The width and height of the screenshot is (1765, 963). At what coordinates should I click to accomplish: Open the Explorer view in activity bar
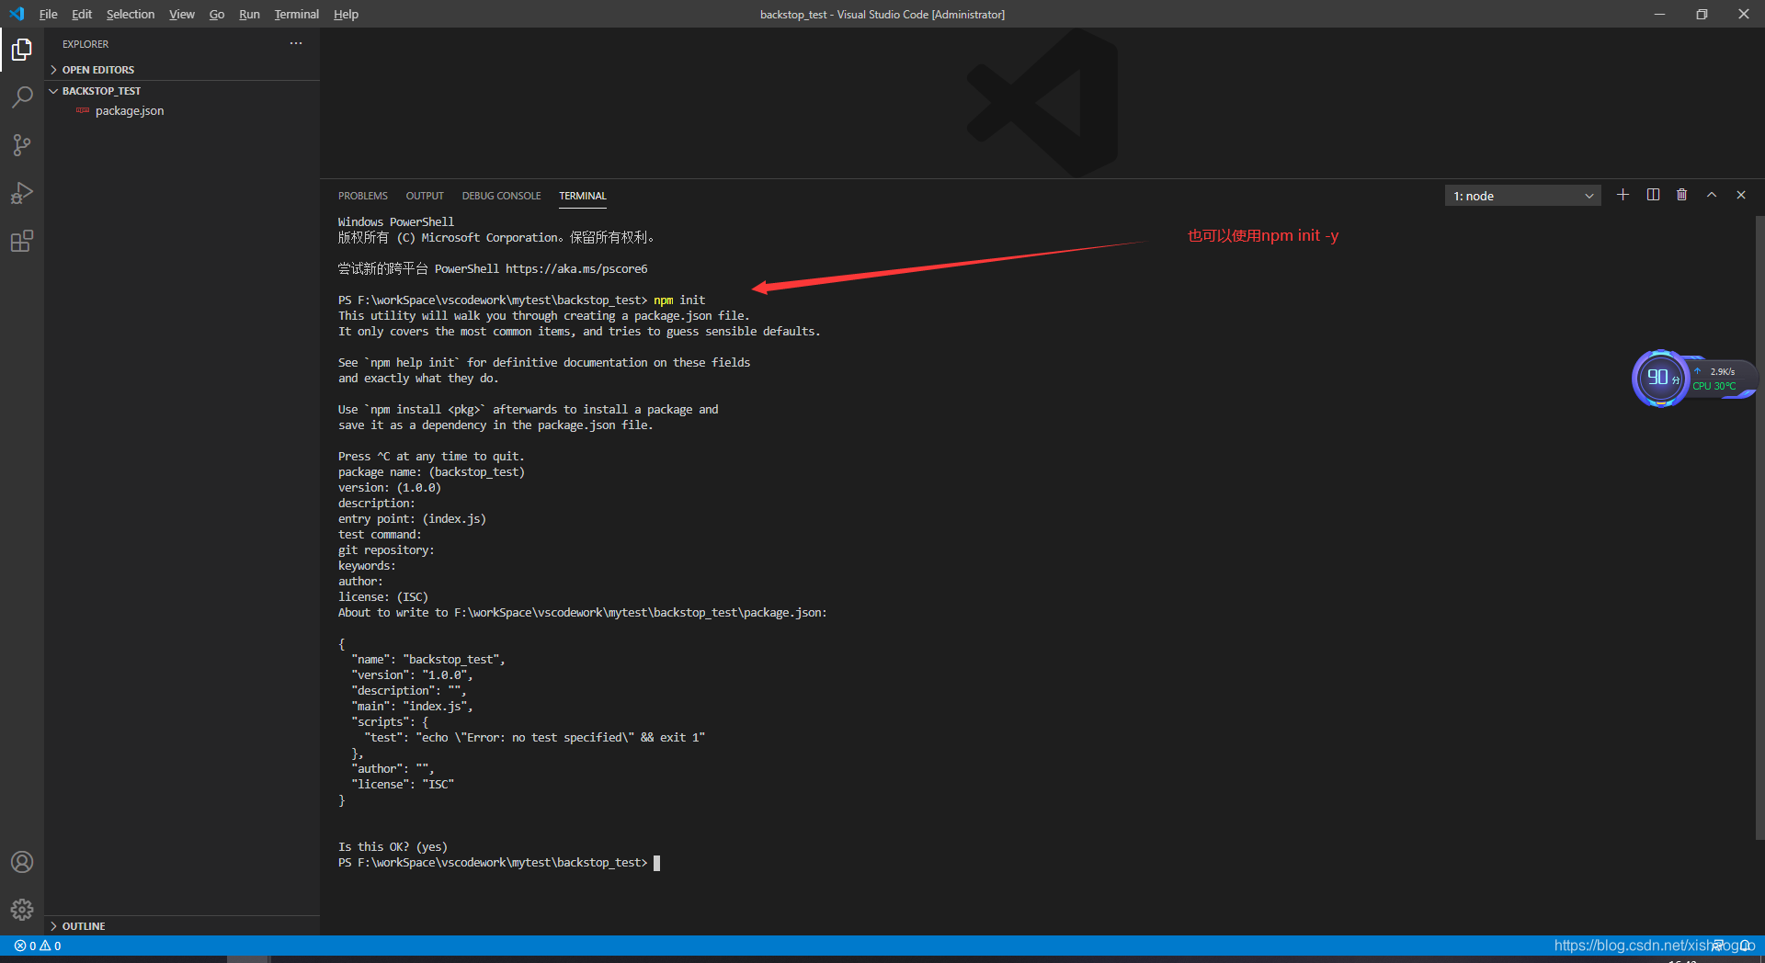(x=22, y=50)
